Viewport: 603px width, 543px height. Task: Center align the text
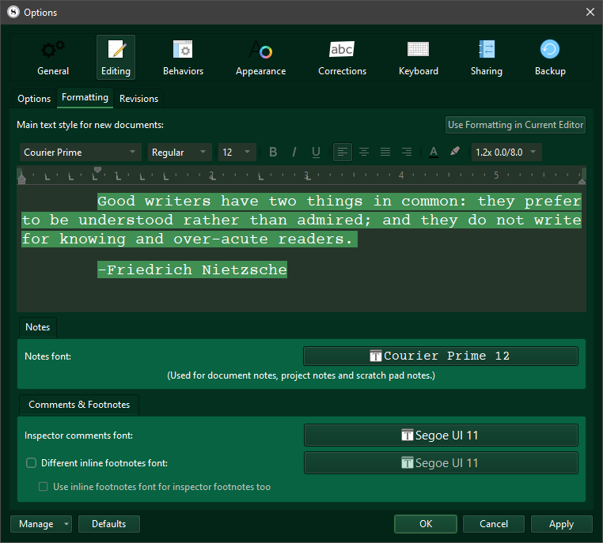[x=364, y=152]
